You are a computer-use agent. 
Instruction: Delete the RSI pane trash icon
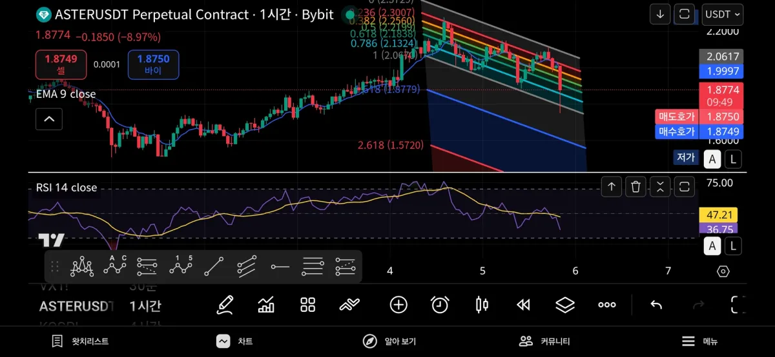point(635,187)
